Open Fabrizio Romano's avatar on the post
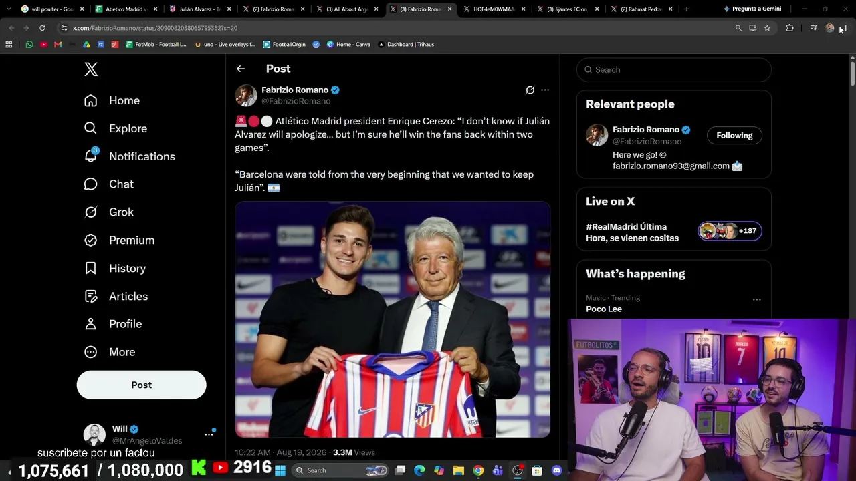The width and height of the screenshot is (856, 481). point(246,95)
